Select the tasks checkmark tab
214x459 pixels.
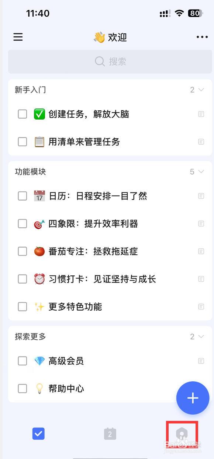click(38, 433)
